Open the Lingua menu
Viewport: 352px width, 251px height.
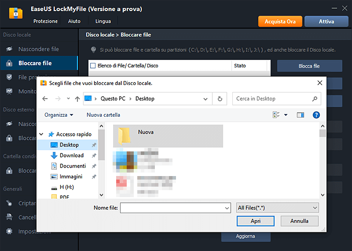(x=103, y=21)
